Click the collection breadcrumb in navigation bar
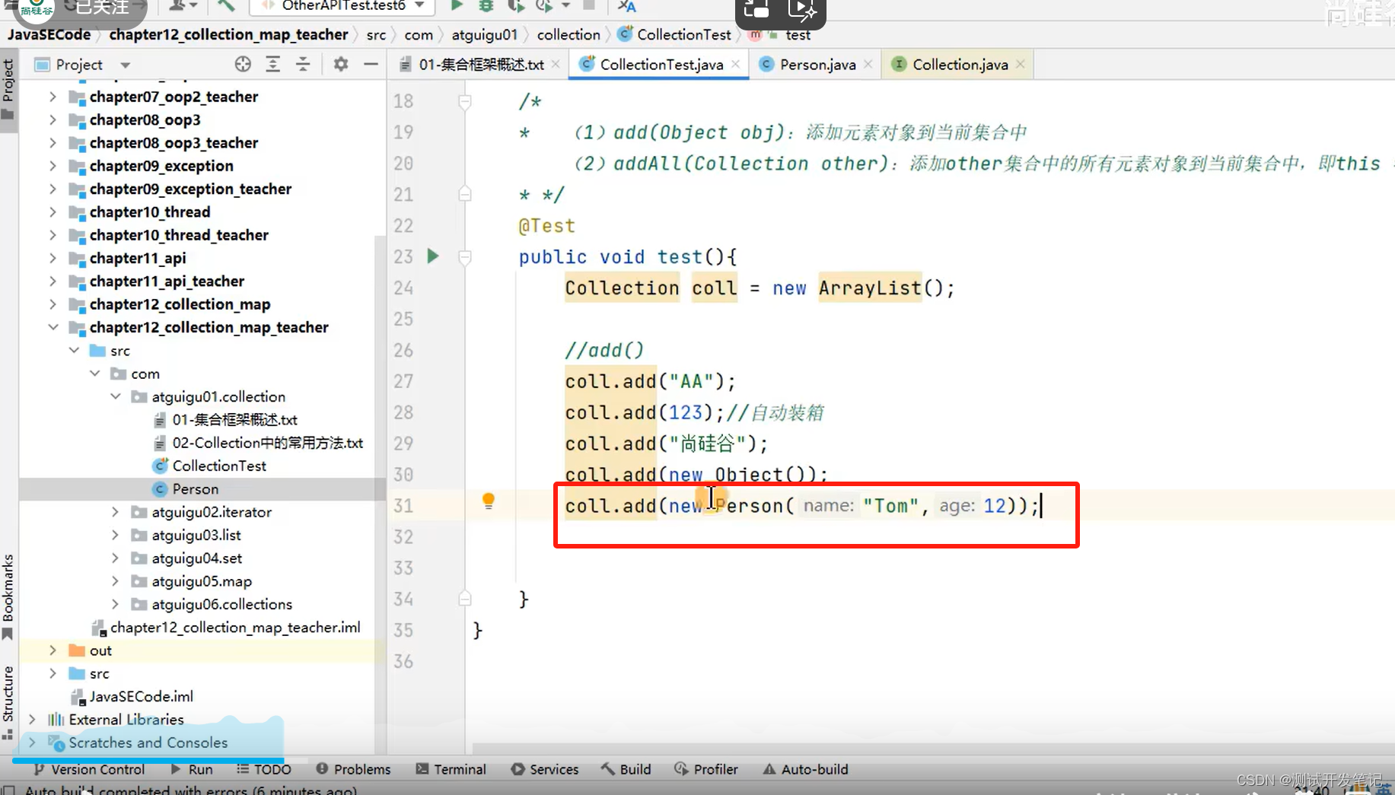 pos(569,34)
